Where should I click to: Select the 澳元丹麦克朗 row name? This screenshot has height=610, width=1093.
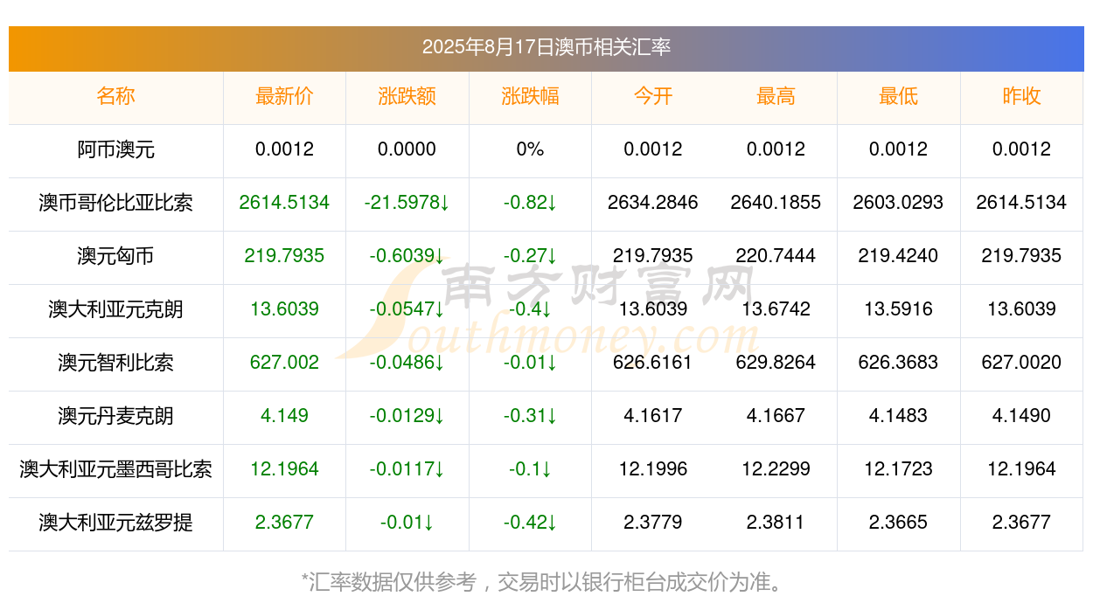click(x=115, y=416)
